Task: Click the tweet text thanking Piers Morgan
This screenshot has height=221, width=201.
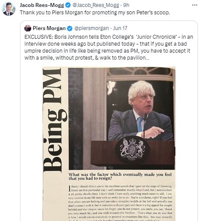Action: click(x=95, y=13)
